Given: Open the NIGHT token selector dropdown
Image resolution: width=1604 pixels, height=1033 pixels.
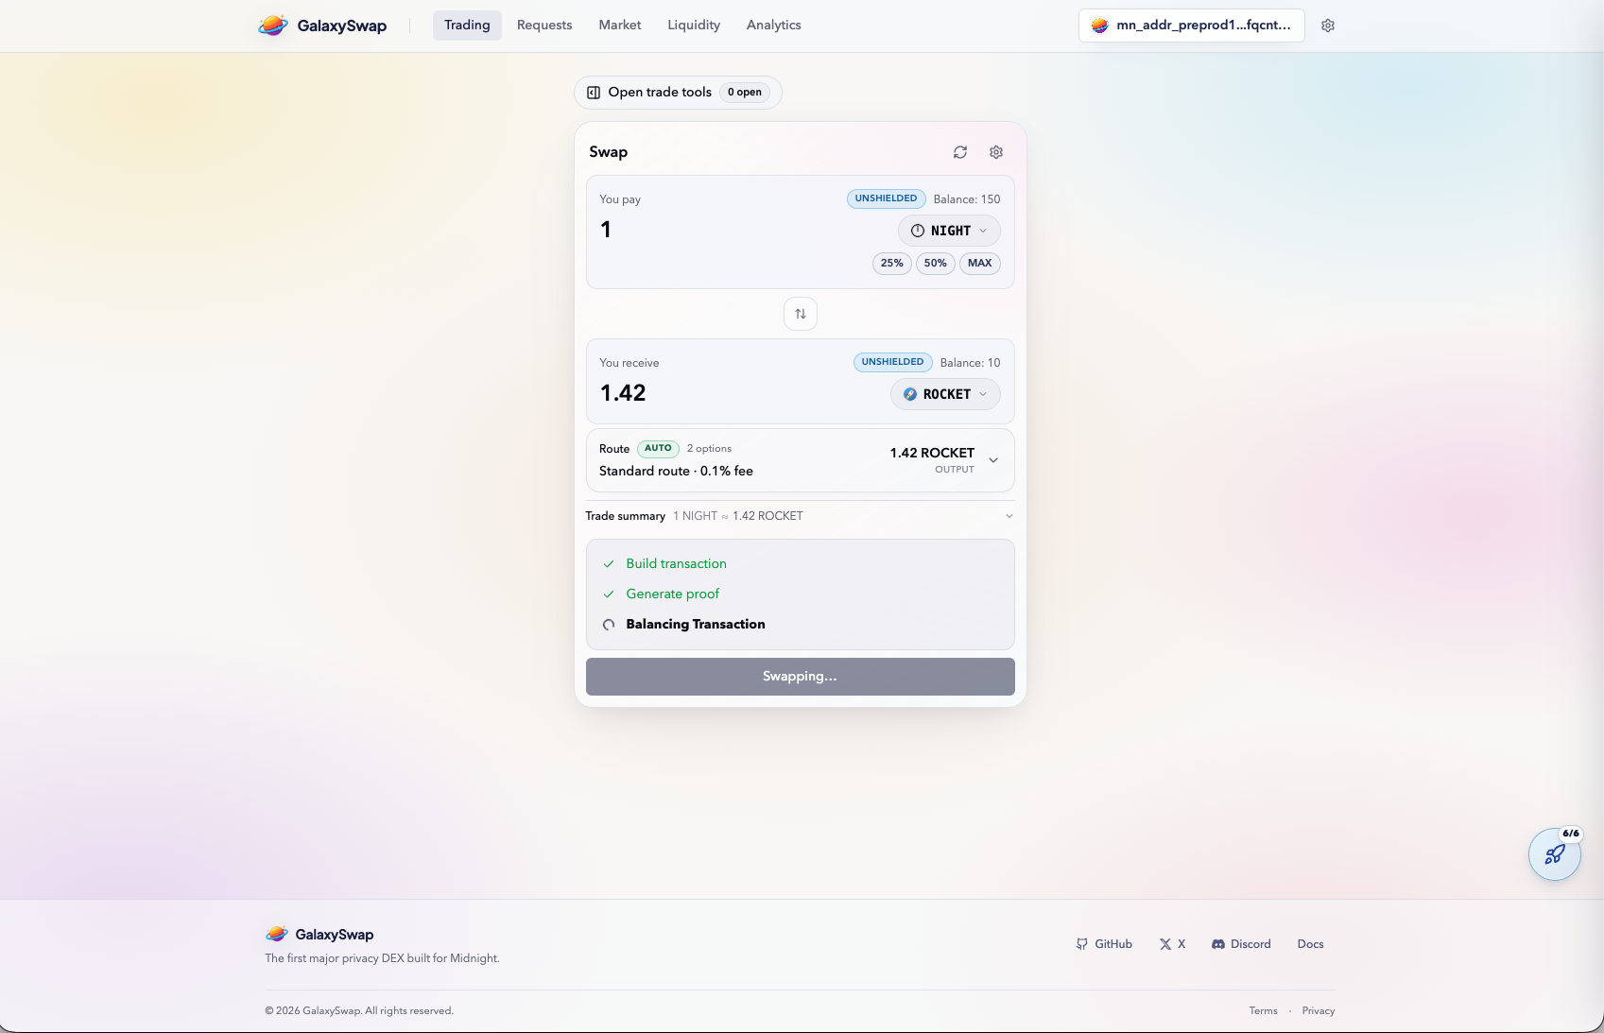Looking at the screenshot, I should pyautogui.click(x=948, y=230).
